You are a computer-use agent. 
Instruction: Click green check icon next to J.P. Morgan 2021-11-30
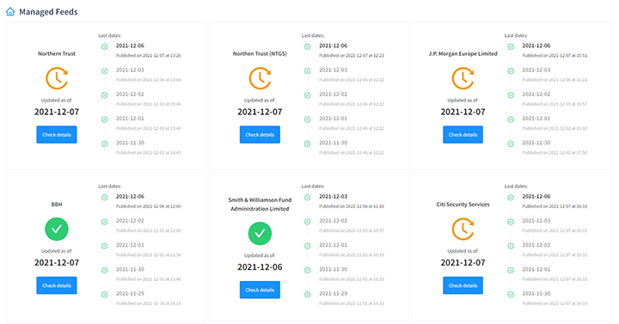click(x=511, y=144)
